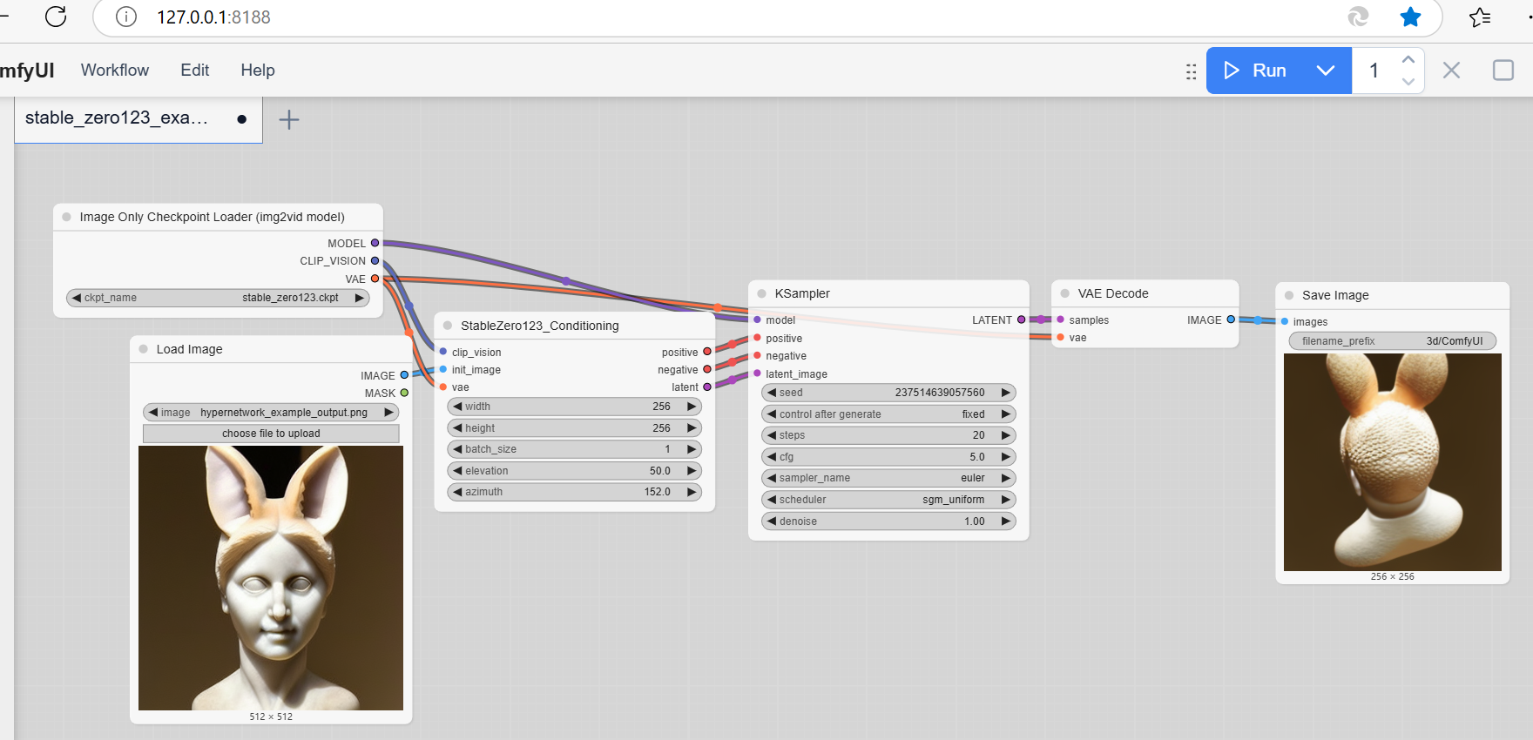Reload the page with the browser refresh icon
Screen dimensions: 1533x740
[56, 17]
